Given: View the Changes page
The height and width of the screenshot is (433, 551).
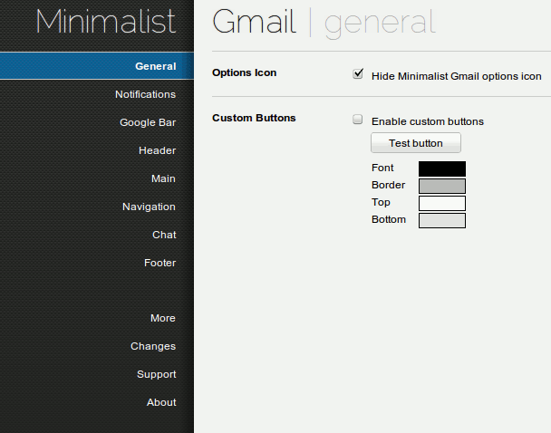Looking at the screenshot, I should [153, 346].
